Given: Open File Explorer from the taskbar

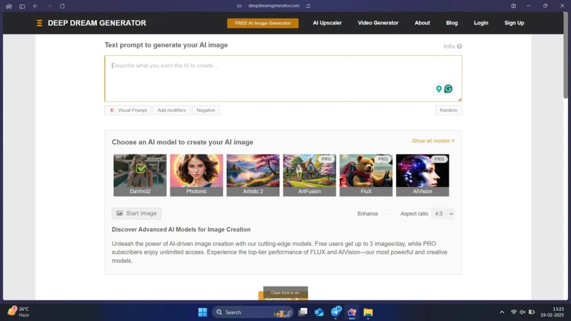Looking at the screenshot, I should [368, 312].
